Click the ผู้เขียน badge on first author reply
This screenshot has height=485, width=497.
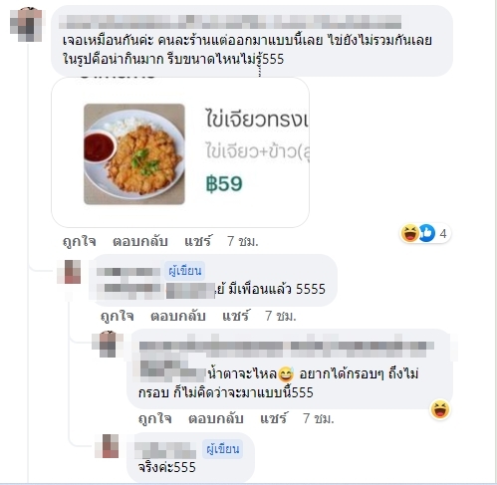click(185, 271)
